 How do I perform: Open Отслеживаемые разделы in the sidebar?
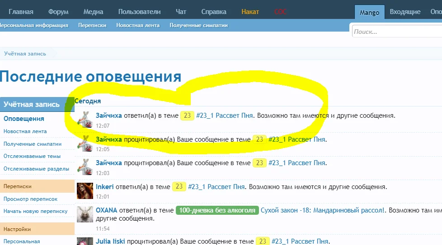tap(36, 169)
